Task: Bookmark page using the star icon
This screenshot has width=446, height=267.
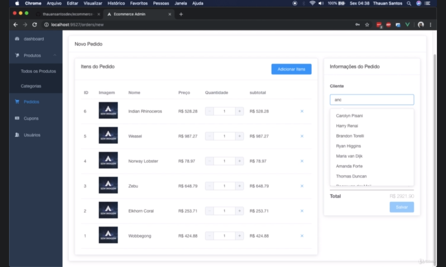Action: tap(367, 25)
